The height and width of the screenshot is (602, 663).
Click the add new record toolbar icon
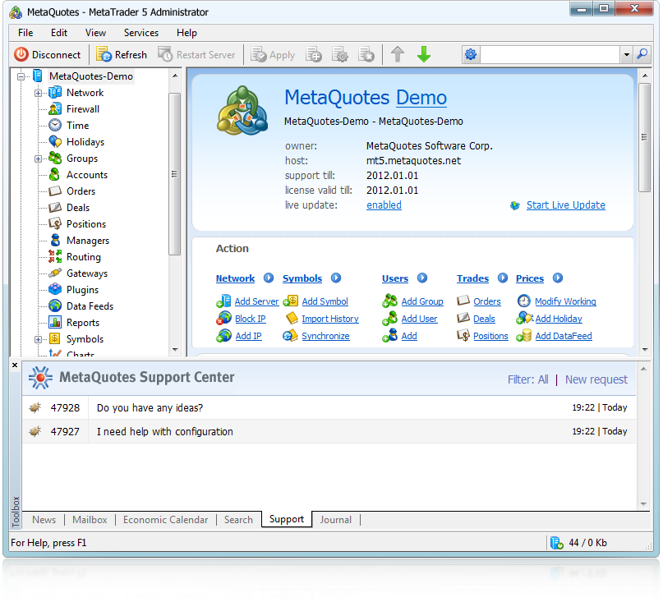314,55
